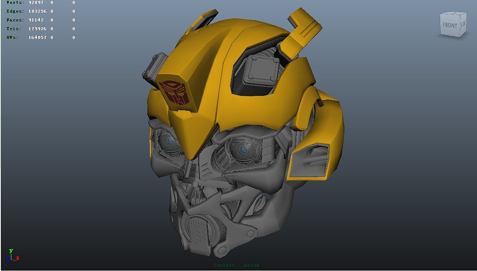Click the Verts count in the HUD

pyautogui.click(x=35, y=2)
